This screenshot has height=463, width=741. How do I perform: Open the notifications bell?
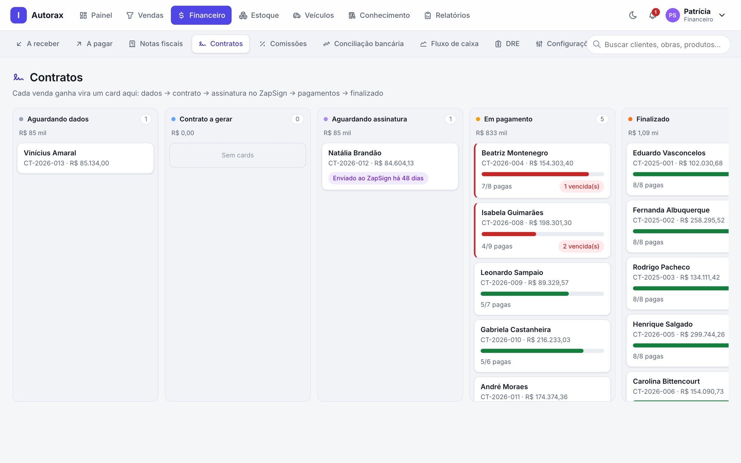(653, 15)
